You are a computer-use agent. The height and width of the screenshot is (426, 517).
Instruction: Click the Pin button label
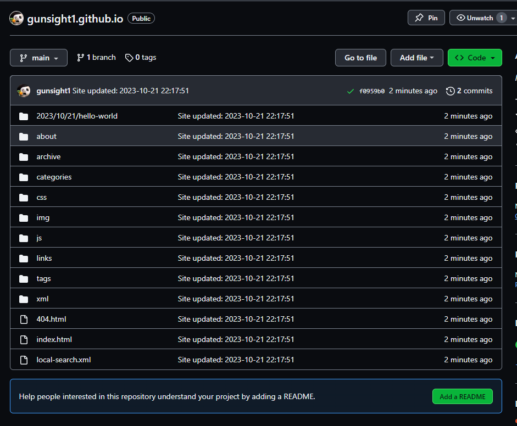[432, 18]
